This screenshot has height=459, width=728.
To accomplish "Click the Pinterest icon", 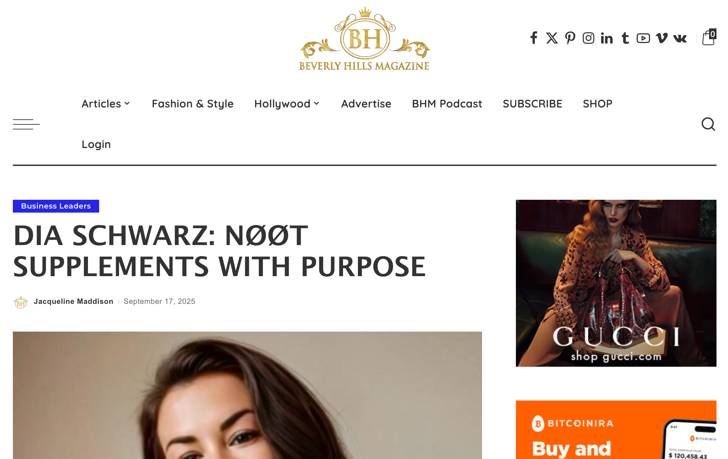I will click(570, 38).
